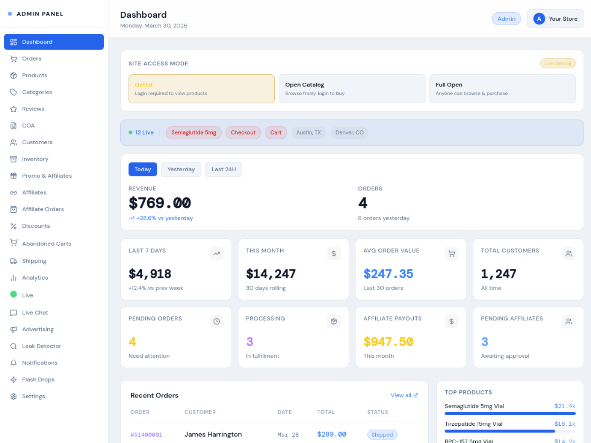This screenshot has width=591, height=443.
Task: Open the View all orders link
Action: click(404, 395)
